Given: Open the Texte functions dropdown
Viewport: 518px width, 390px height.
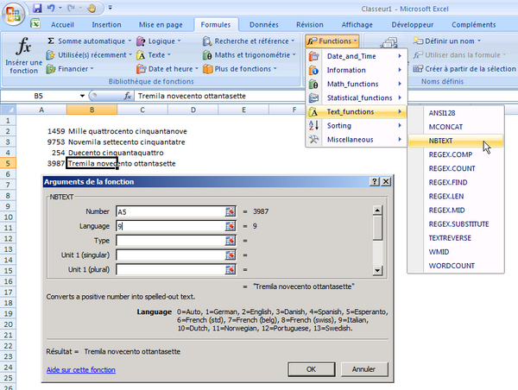Looking at the screenshot, I should pos(154,55).
